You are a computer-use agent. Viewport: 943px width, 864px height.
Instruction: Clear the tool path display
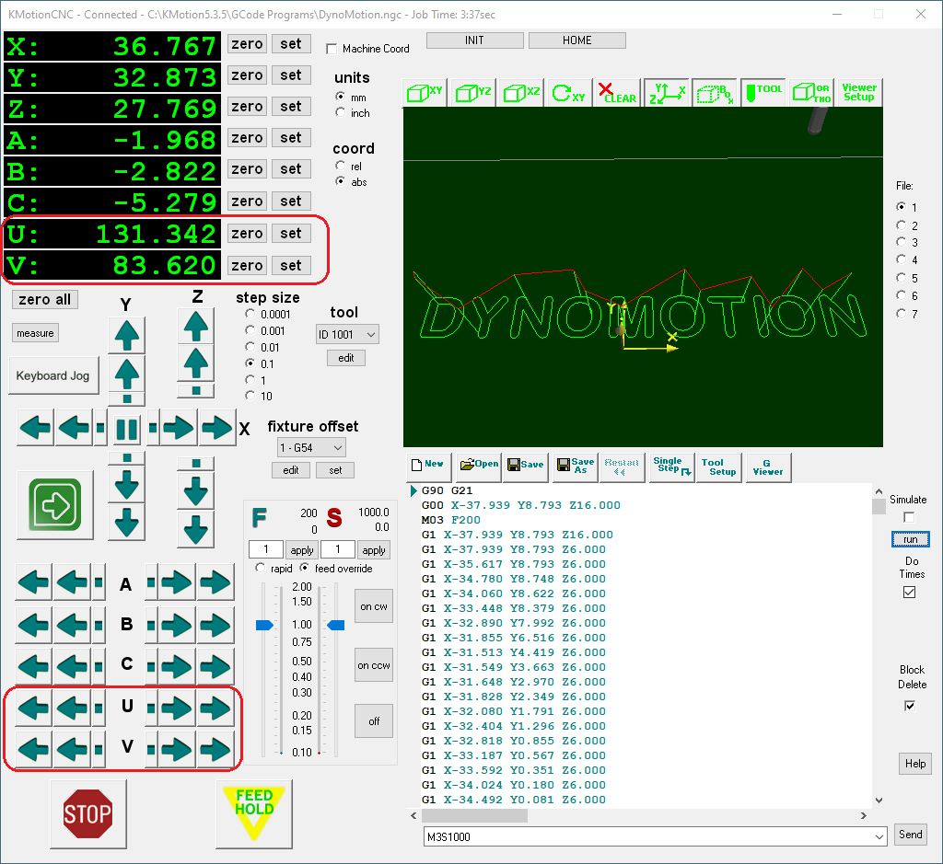616,92
